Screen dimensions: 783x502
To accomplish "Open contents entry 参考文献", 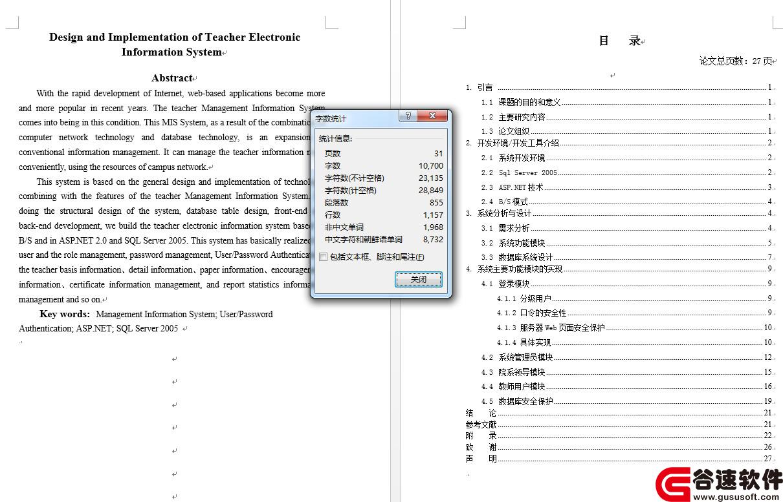I will [619, 424].
